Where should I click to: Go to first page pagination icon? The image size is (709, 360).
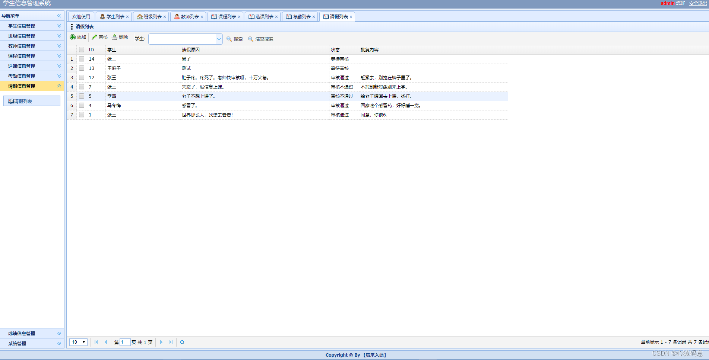[x=96, y=342]
